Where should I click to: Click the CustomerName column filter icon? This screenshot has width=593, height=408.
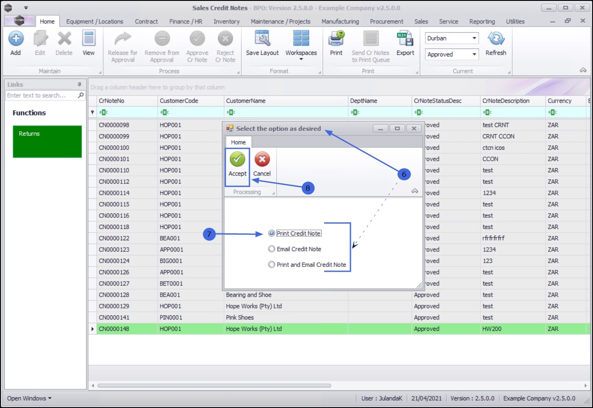pos(231,113)
